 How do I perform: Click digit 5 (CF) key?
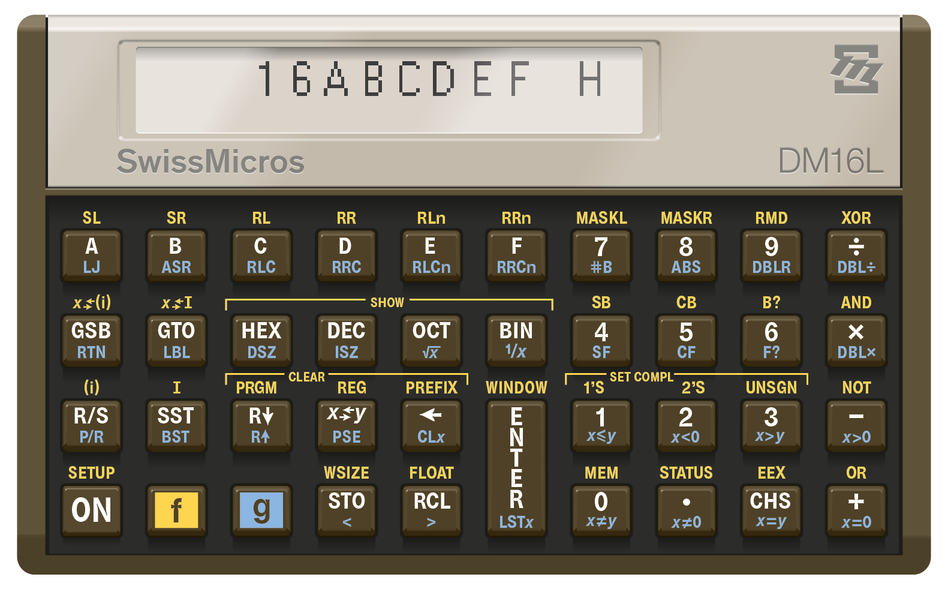pyautogui.click(x=687, y=341)
